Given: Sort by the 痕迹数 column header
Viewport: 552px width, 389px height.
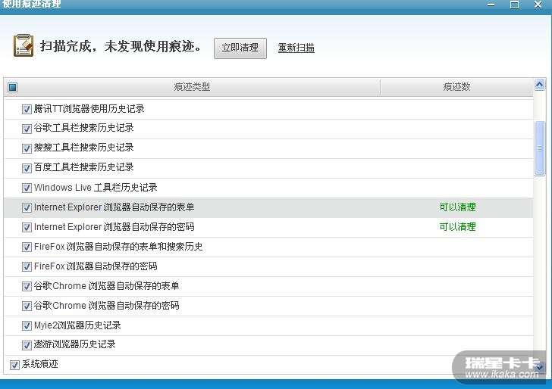Looking at the screenshot, I should 456,87.
